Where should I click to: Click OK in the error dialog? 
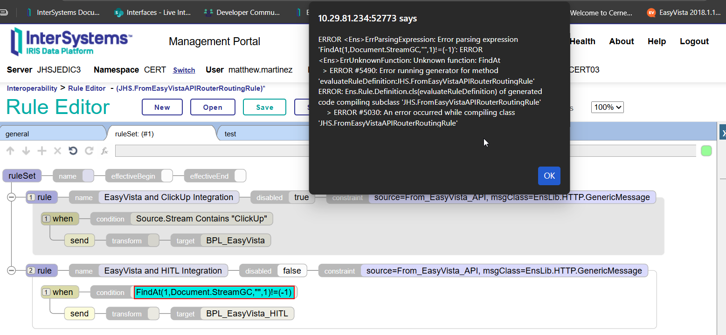[x=549, y=176]
